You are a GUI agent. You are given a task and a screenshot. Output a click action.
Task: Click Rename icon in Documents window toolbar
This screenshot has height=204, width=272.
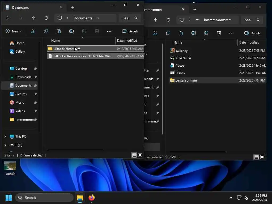pos(71,31)
